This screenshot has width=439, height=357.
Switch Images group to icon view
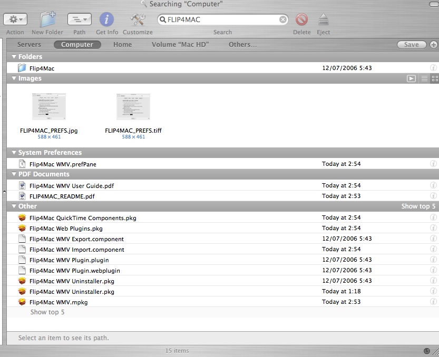click(x=435, y=78)
